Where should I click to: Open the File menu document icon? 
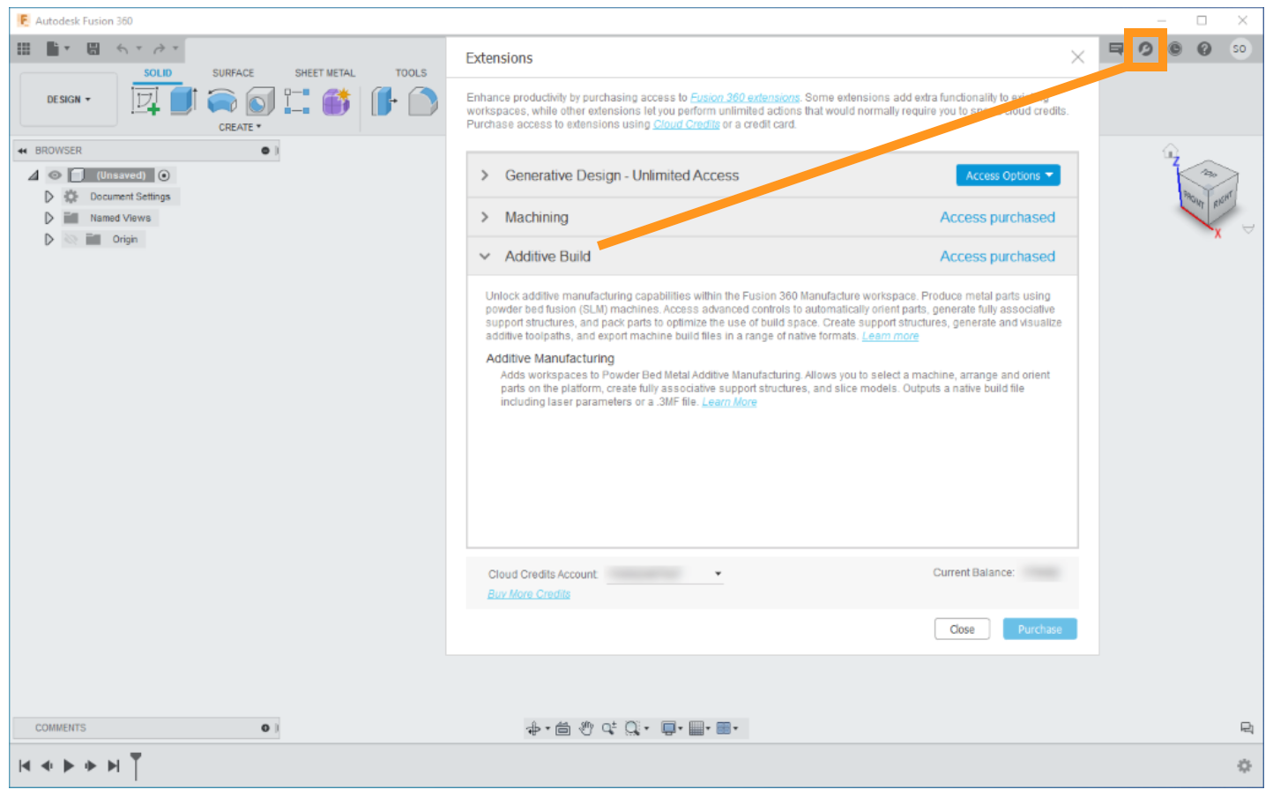point(54,48)
